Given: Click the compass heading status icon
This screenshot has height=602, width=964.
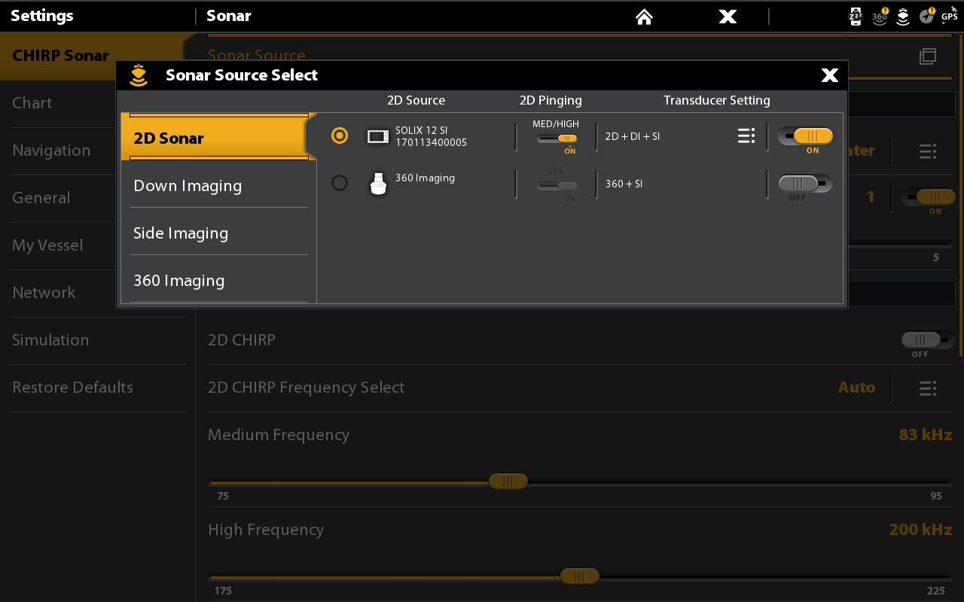Looking at the screenshot, I should pos(926,16).
